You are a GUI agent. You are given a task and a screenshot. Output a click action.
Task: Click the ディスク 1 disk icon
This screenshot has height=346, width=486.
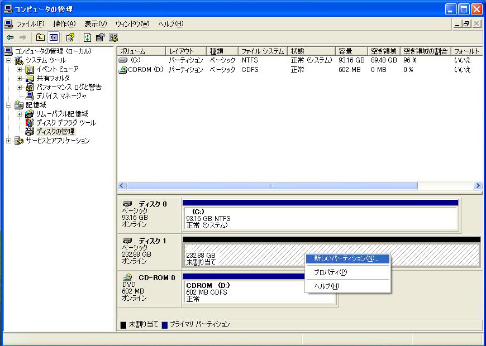click(128, 241)
